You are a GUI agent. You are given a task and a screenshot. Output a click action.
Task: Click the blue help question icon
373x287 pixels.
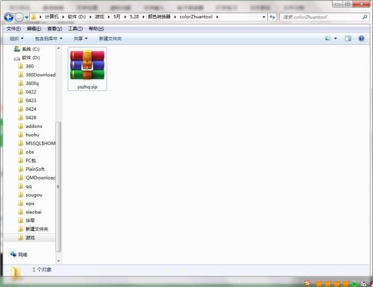[361, 38]
